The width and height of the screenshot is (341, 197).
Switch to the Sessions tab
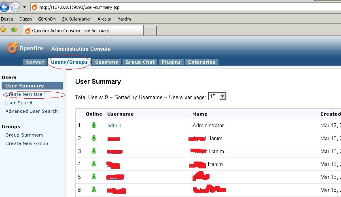pyautogui.click(x=106, y=62)
